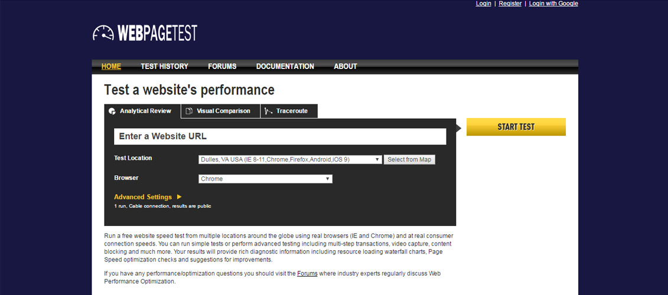Click the Register link
This screenshot has width=668, height=295.
[x=510, y=4]
